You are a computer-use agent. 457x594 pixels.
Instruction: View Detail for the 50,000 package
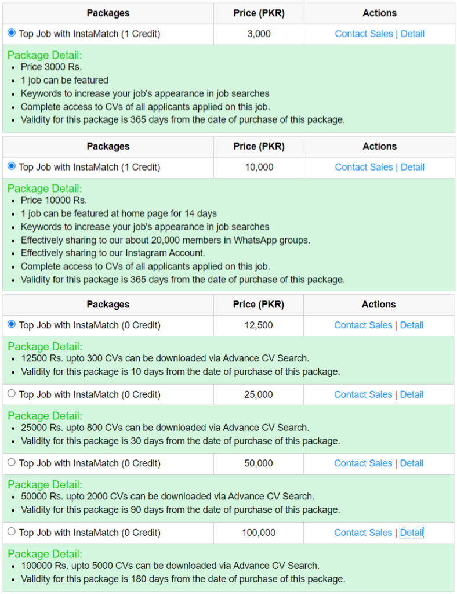pyautogui.click(x=412, y=463)
